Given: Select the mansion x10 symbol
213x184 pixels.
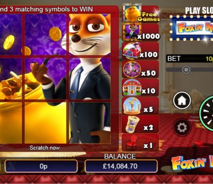Looking at the screenshot, I should pyautogui.click(x=132, y=88).
